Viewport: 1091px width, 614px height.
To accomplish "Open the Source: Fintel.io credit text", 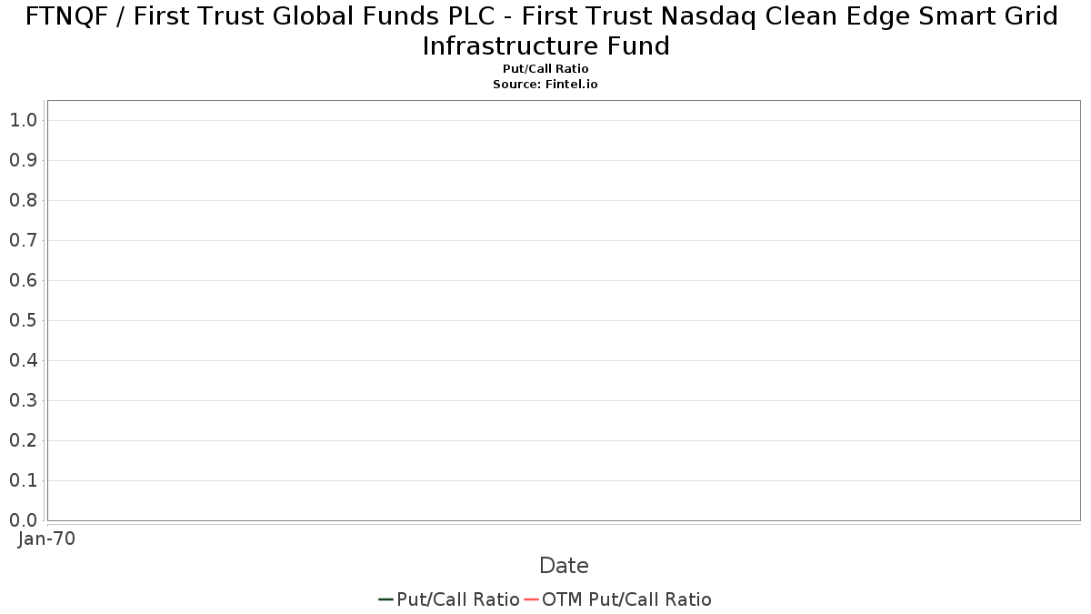I will pyautogui.click(x=545, y=84).
